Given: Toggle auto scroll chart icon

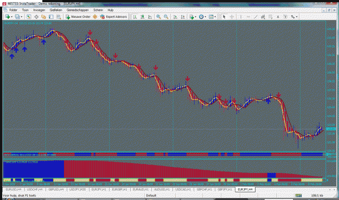Looking at the screenshot, I should click(x=175, y=17).
